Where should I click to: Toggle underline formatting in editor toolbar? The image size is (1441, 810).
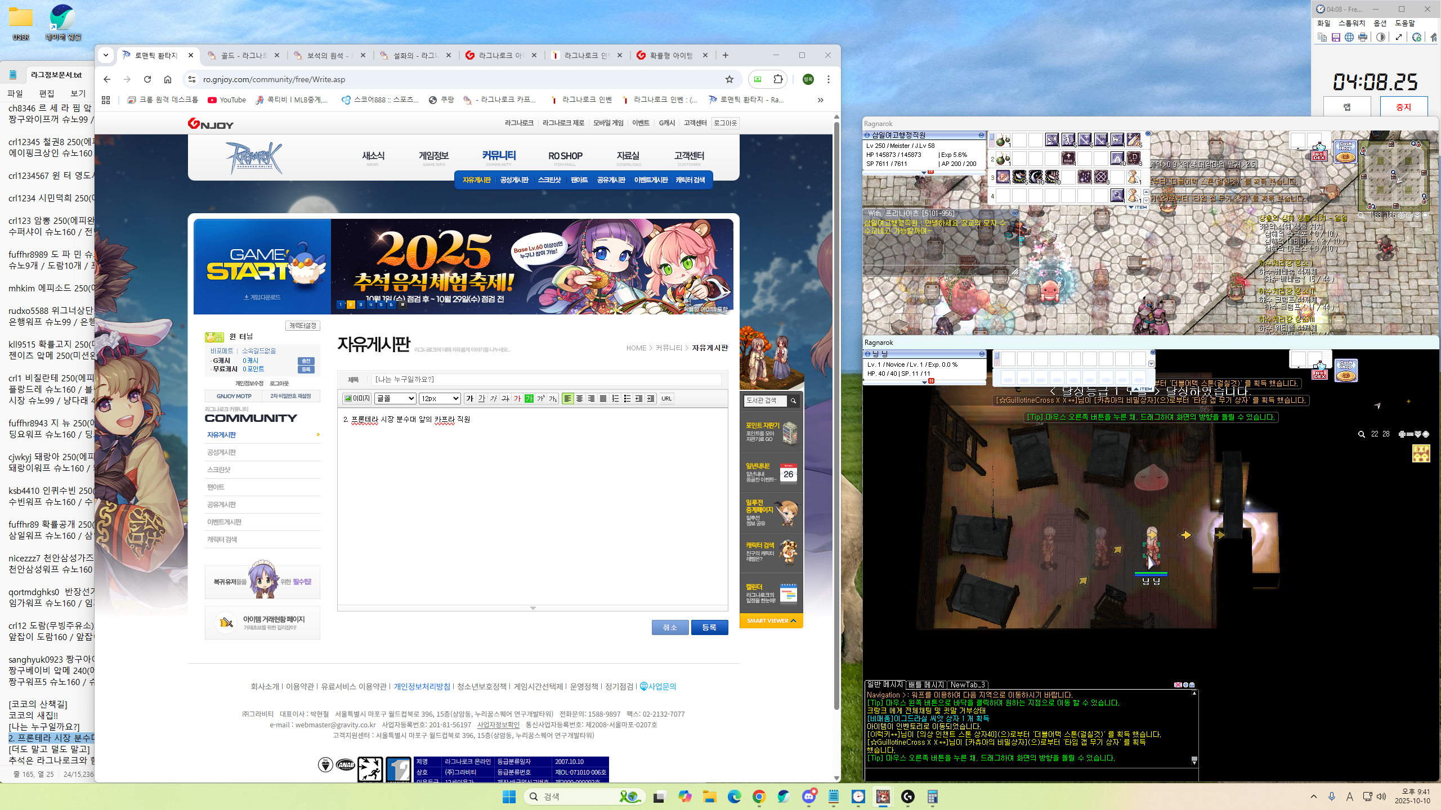[481, 398]
